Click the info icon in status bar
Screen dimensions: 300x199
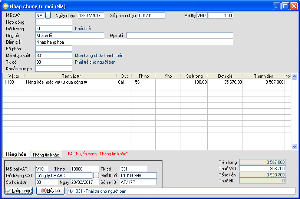(71, 191)
